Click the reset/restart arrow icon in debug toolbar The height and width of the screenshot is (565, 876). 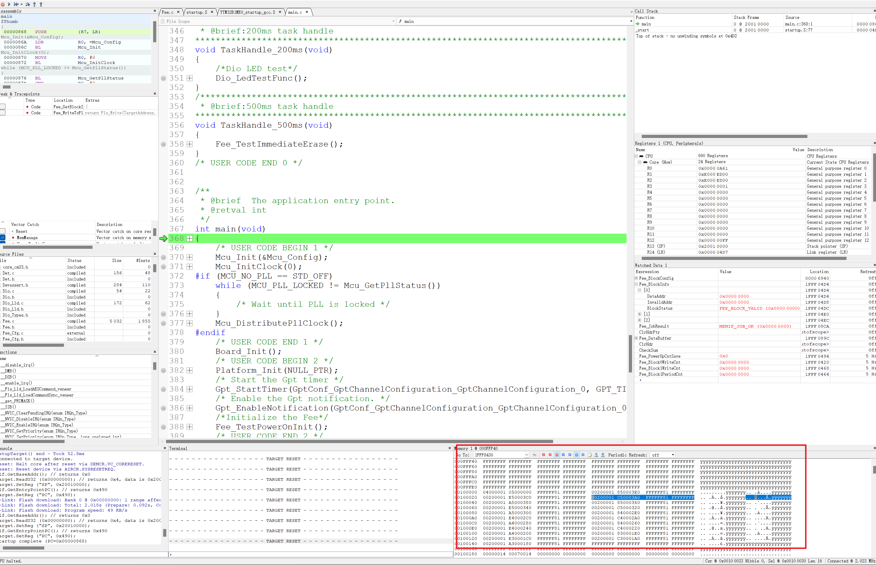[16, 4]
